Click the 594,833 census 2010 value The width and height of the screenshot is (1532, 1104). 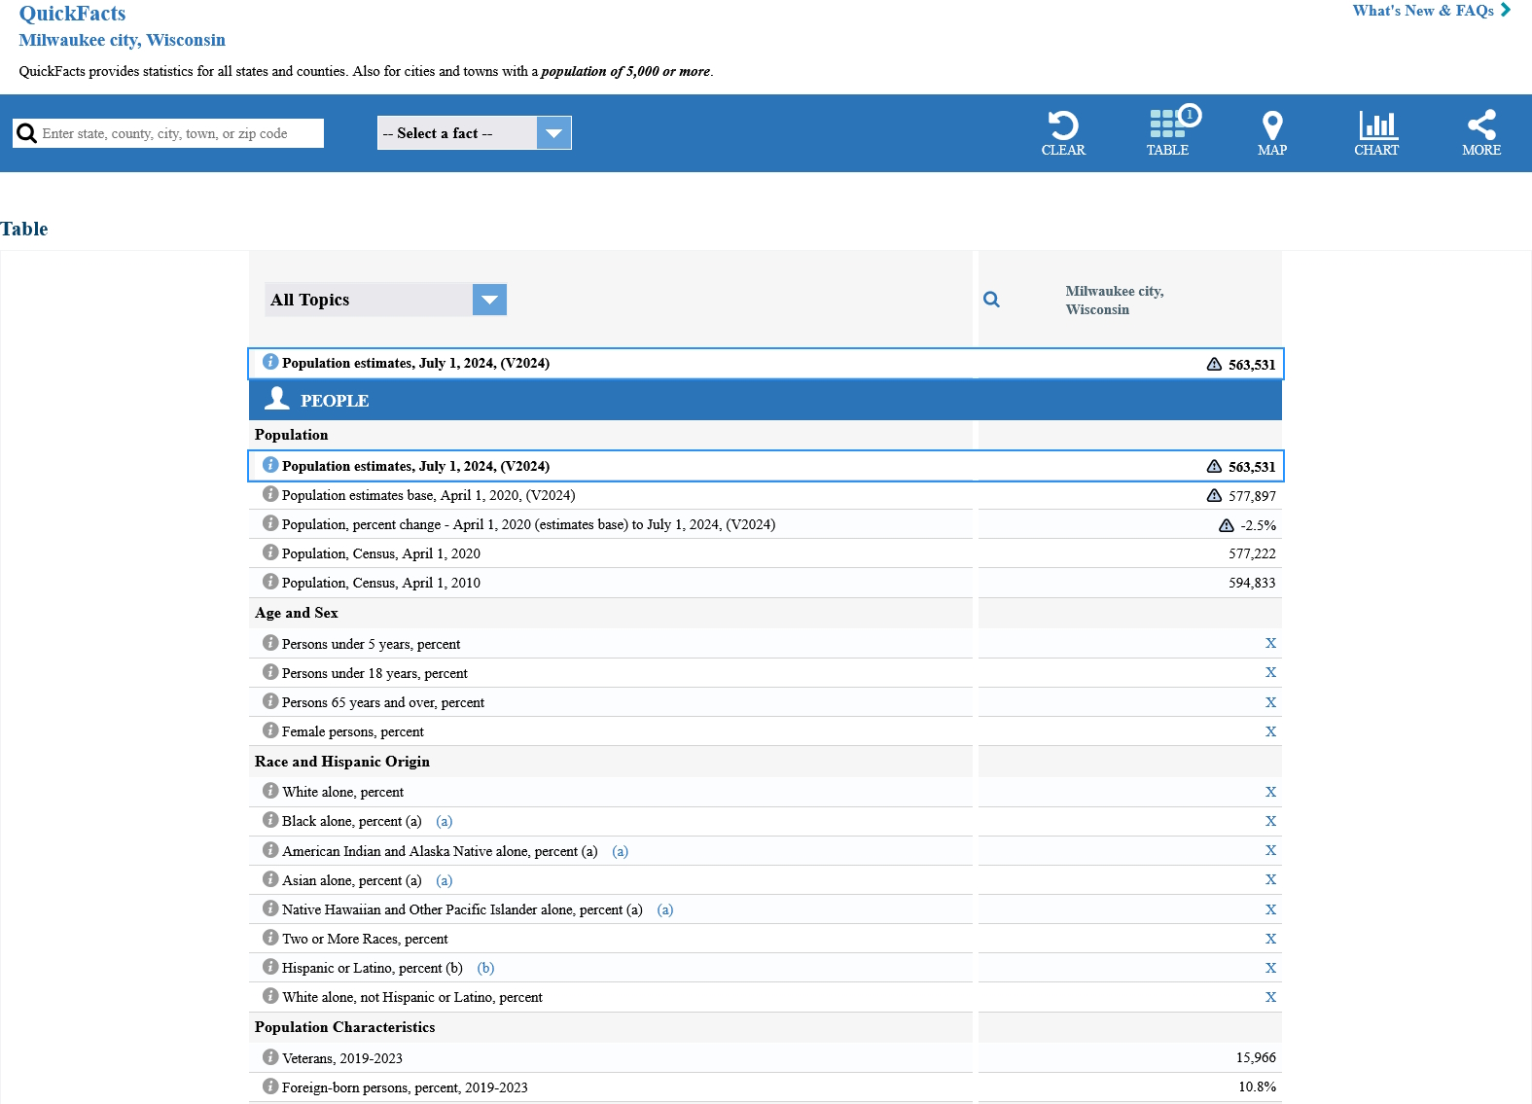(x=1252, y=583)
